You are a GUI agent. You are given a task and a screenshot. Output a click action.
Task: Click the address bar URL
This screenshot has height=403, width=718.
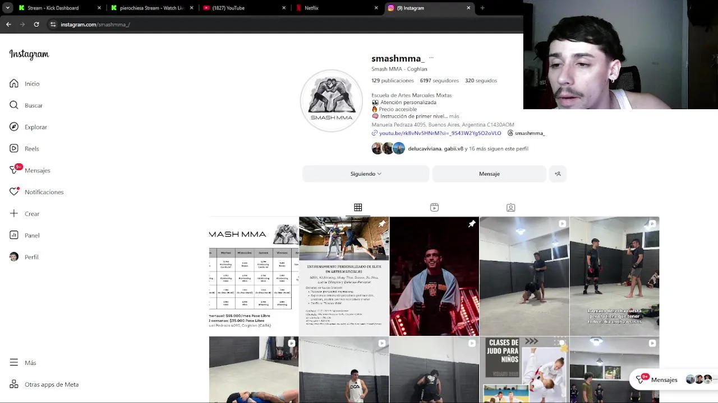[95, 25]
